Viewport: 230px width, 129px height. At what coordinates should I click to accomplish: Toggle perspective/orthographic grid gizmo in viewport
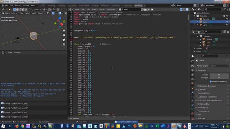(x=64, y=44)
